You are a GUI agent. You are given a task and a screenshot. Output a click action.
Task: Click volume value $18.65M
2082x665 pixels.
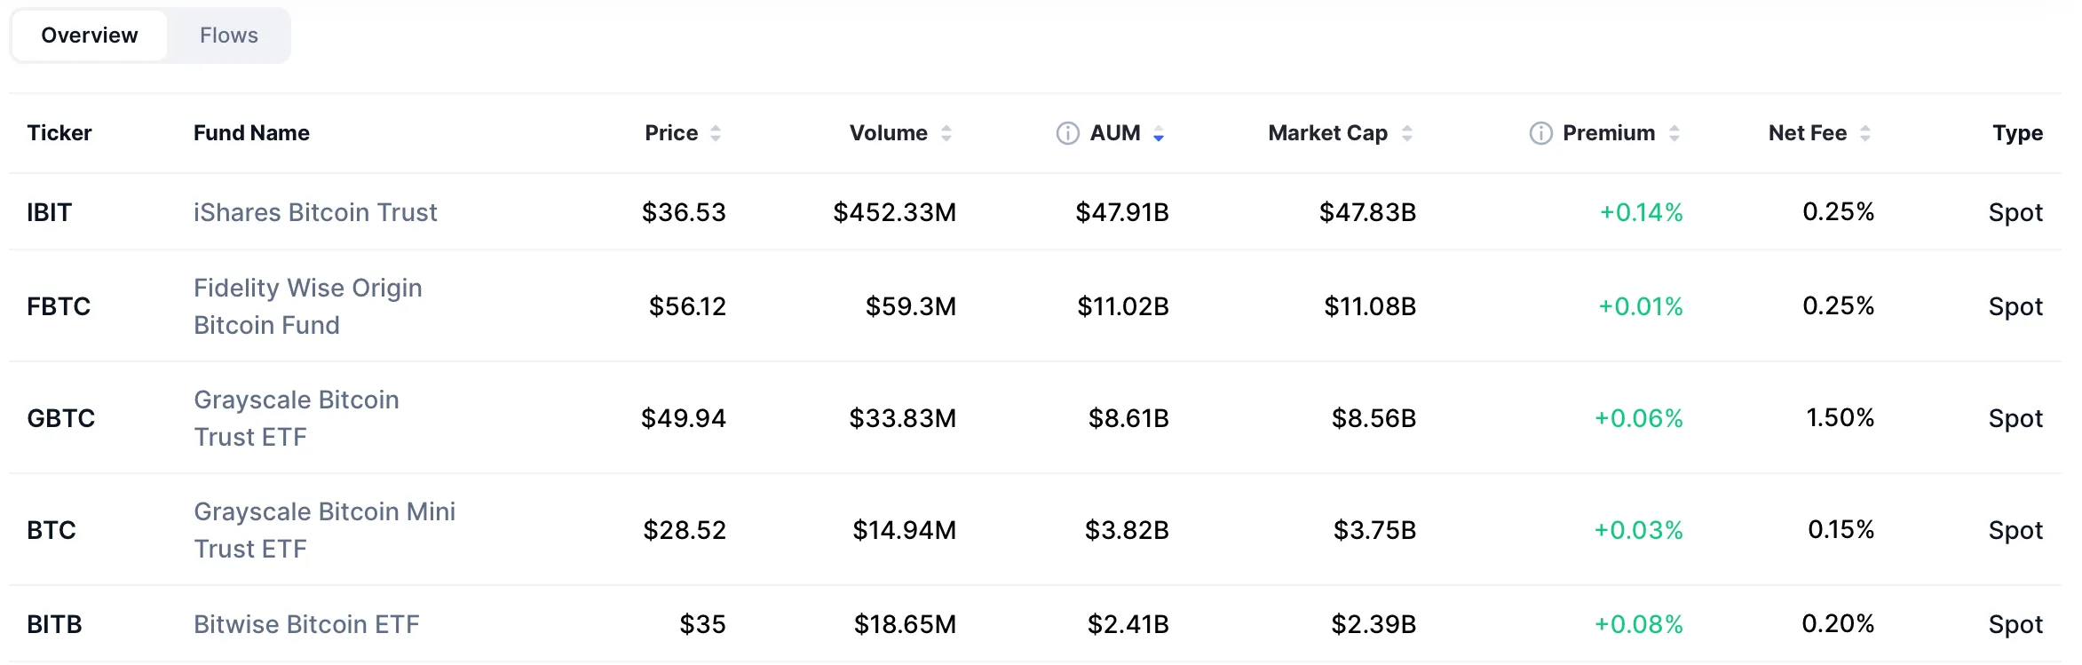[906, 624]
